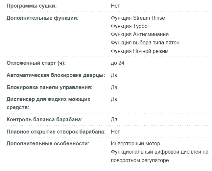
Task: Select "Блокировка панели управления" label
Action: pos(49,87)
